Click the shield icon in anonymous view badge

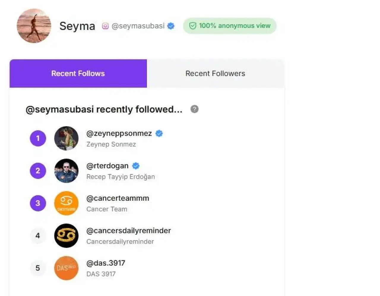(x=193, y=26)
